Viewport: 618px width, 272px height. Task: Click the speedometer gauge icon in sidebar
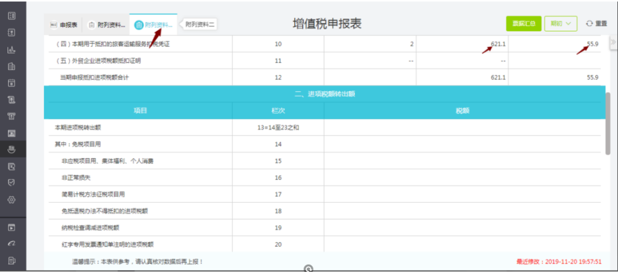click(x=11, y=244)
